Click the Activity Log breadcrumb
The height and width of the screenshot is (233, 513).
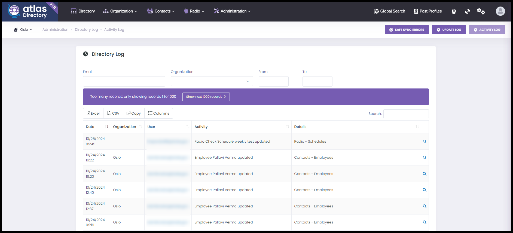pos(114,29)
